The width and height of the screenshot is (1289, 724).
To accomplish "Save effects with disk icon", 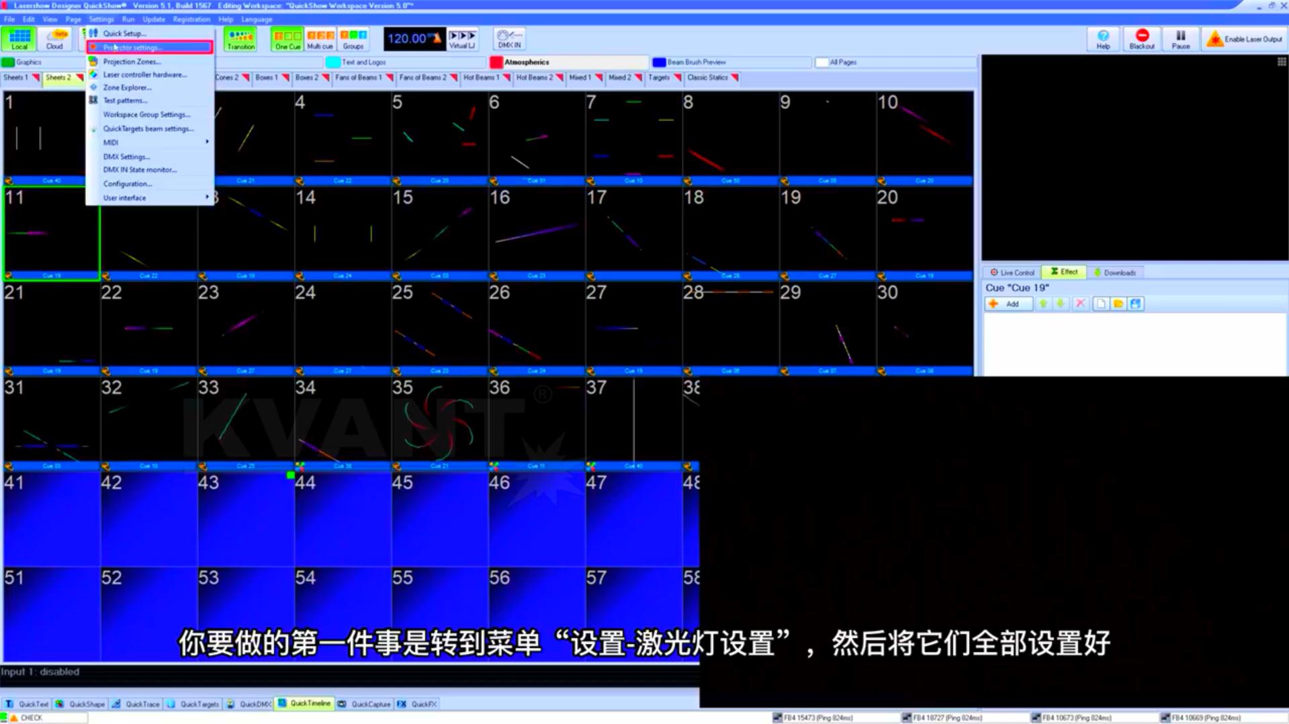I will coord(1136,304).
